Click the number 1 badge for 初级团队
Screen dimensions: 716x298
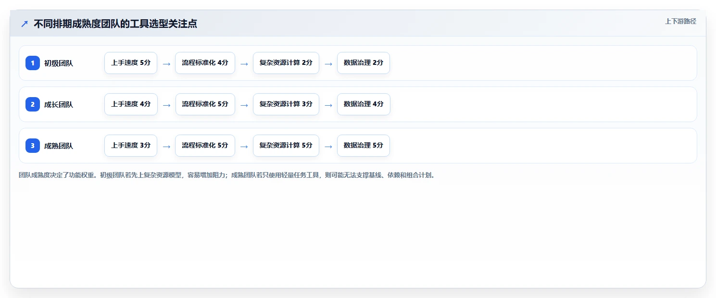(x=33, y=63)
